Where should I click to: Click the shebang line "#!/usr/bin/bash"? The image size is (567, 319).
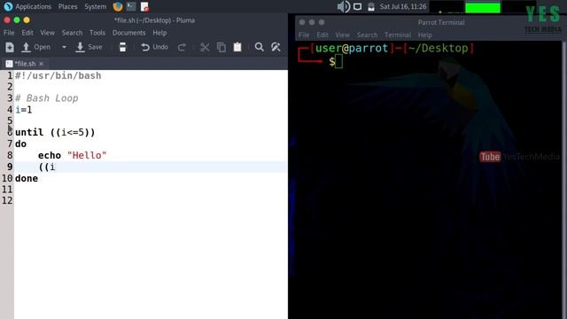pyautogui.click(x=58, y=75)
